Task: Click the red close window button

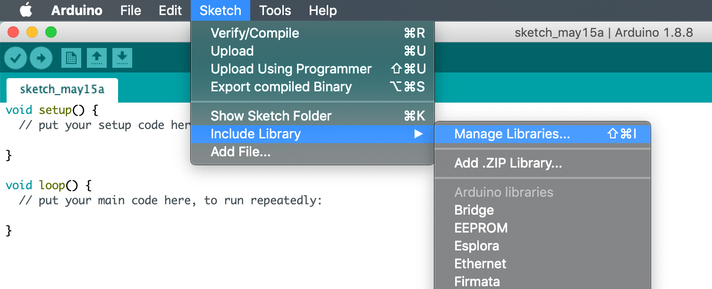Action: tap(13, 32)
